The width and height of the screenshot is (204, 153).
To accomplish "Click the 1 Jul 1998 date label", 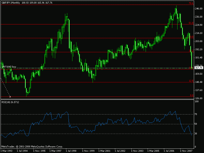I will tap(71, 151).
